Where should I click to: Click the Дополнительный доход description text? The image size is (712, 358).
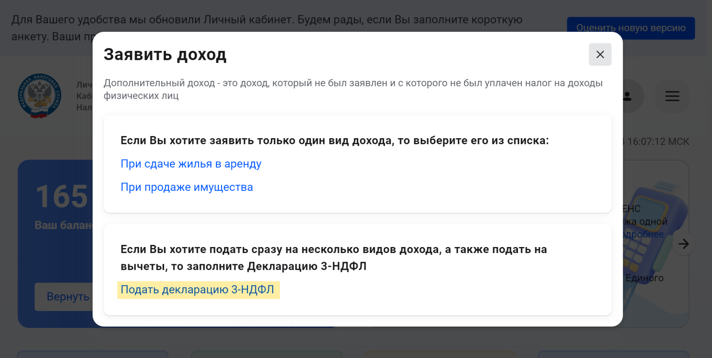[353, 89]
